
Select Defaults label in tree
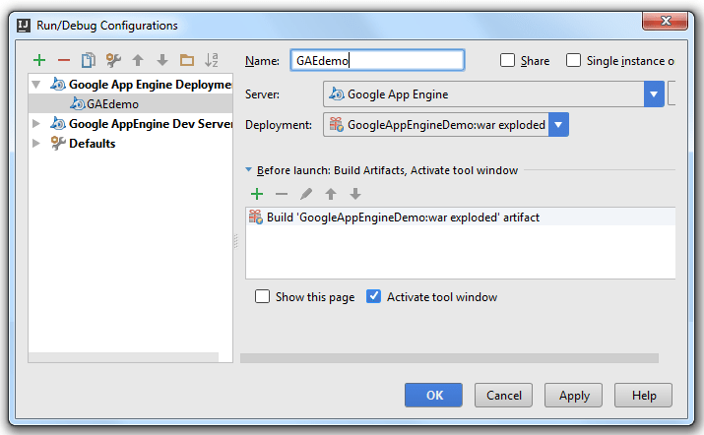point(92,144)
